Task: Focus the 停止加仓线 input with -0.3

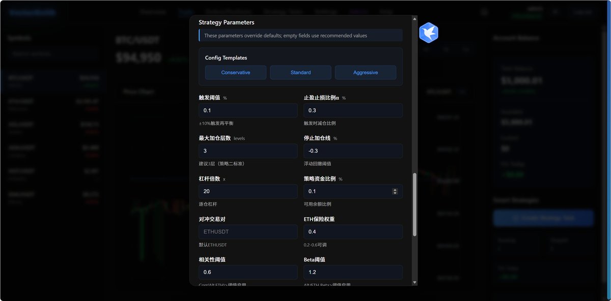Action: pos(353,151)
